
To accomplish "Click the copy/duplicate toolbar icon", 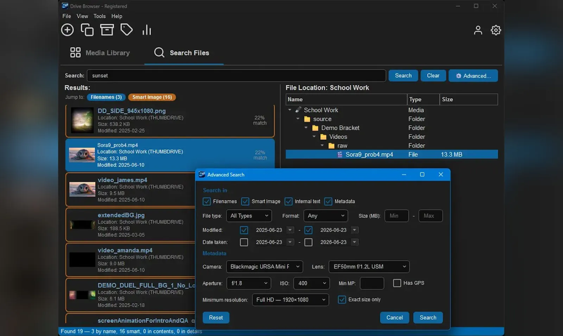I will [87, 30].
